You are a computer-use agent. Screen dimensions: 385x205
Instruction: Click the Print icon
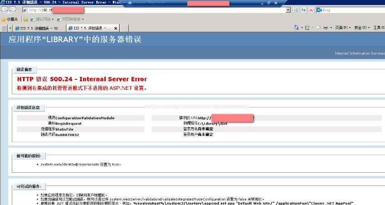pos(326,28)
